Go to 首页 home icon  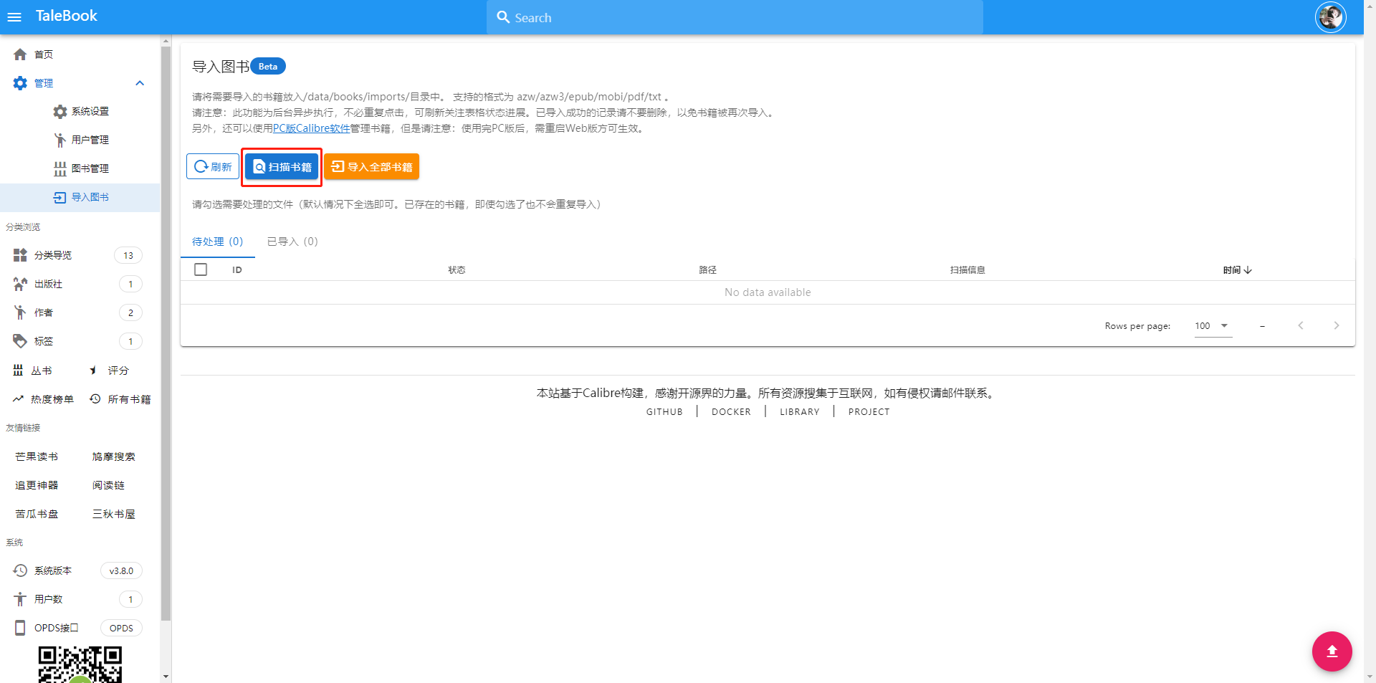coord(20,54)
